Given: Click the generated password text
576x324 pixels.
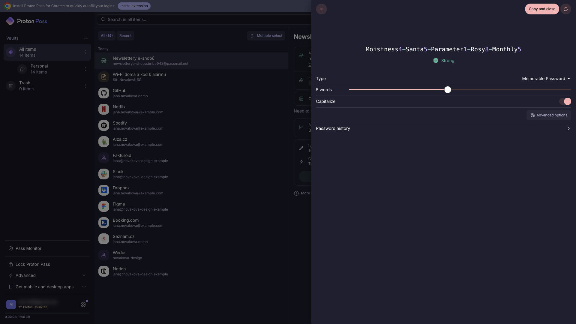Looking at the screenshot, I should point(443,49).
